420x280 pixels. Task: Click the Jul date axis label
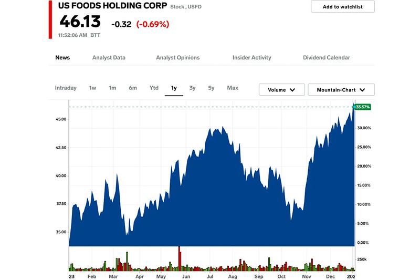pyautogui.click(x=210, y=276)
